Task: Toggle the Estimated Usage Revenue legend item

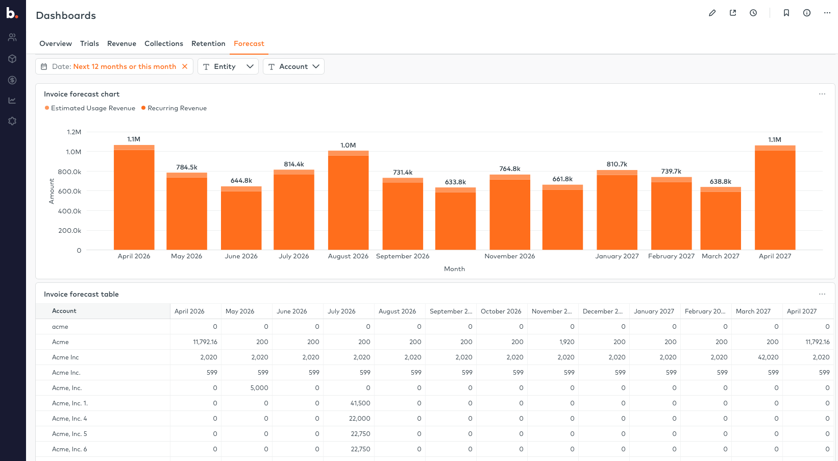Action: coord(90,108)
